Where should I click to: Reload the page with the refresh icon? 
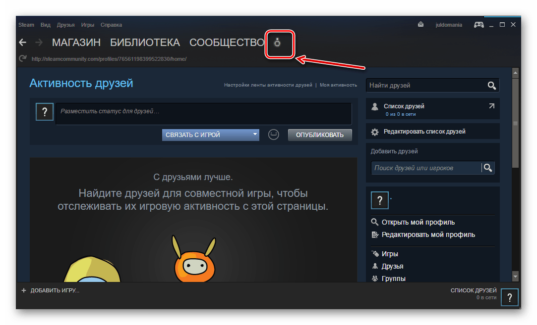tap(23, 58)
